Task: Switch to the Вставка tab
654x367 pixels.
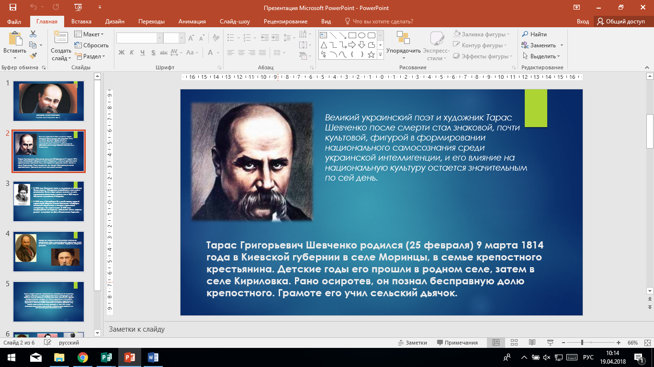Action: [81, 22]
